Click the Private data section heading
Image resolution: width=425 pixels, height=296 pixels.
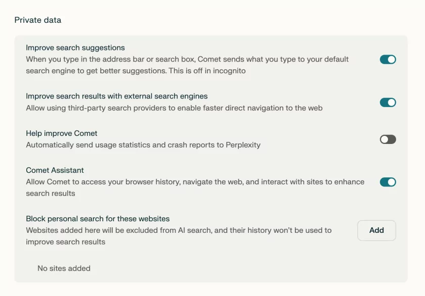38,20
